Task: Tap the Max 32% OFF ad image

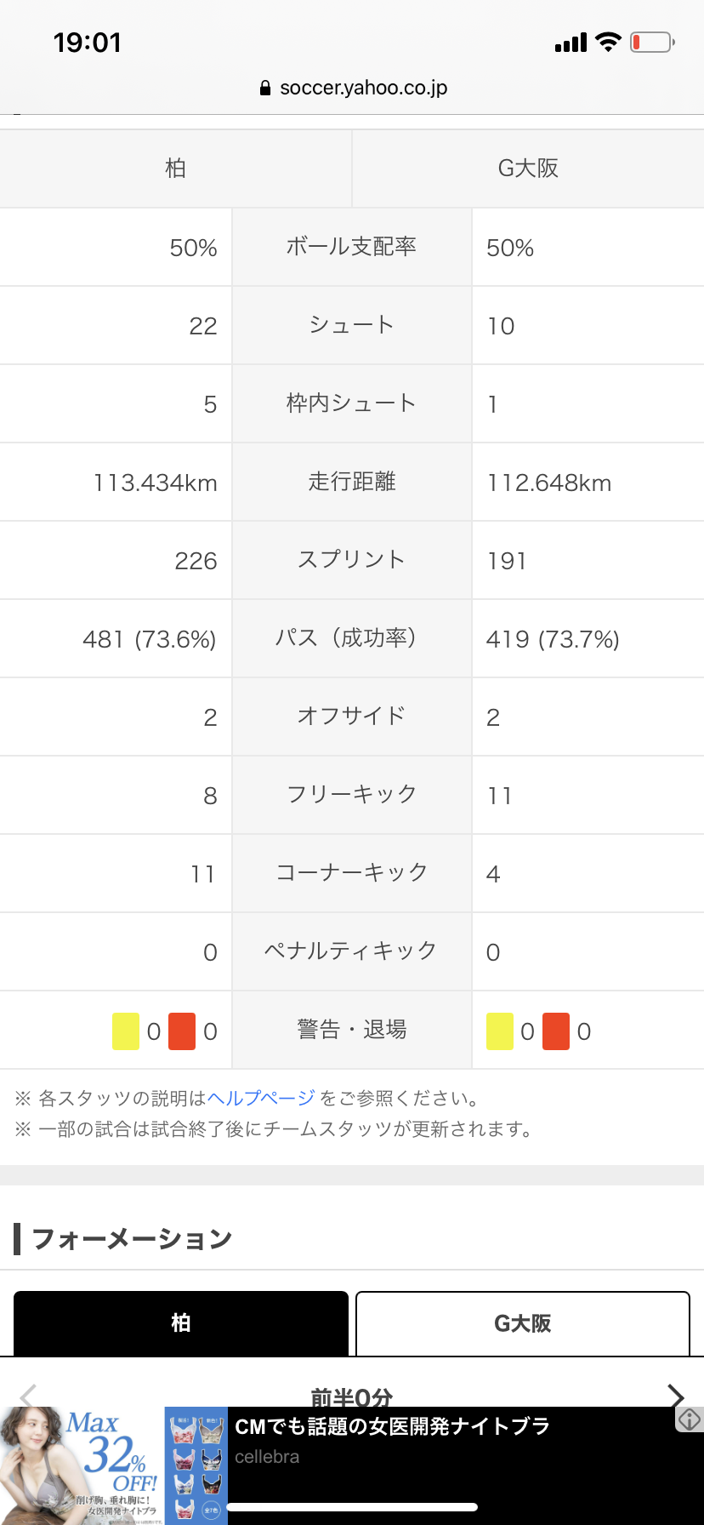Action: tap(82, 1465)
